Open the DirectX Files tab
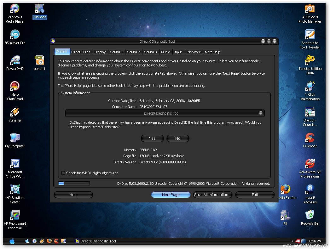The image size is (330, 249). (81, 52)
